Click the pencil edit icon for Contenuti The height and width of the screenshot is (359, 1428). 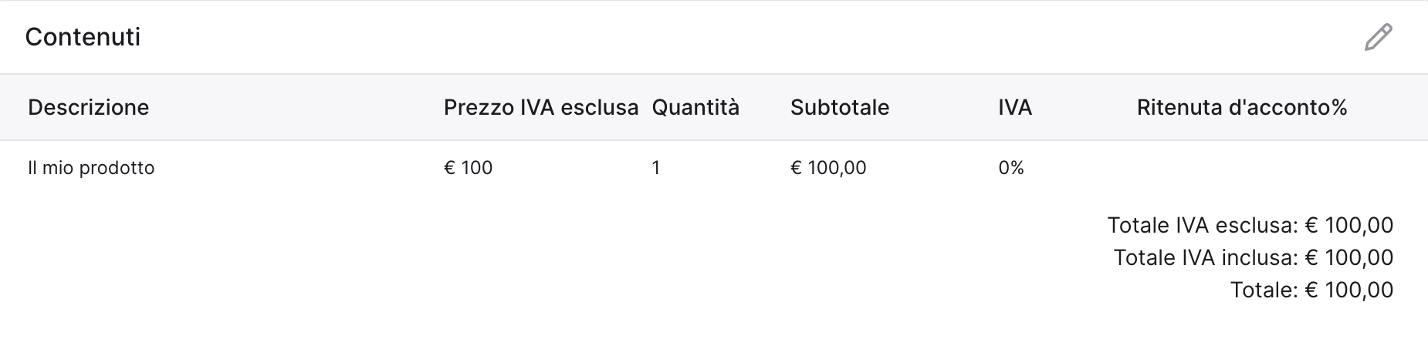pos(1378,38)
